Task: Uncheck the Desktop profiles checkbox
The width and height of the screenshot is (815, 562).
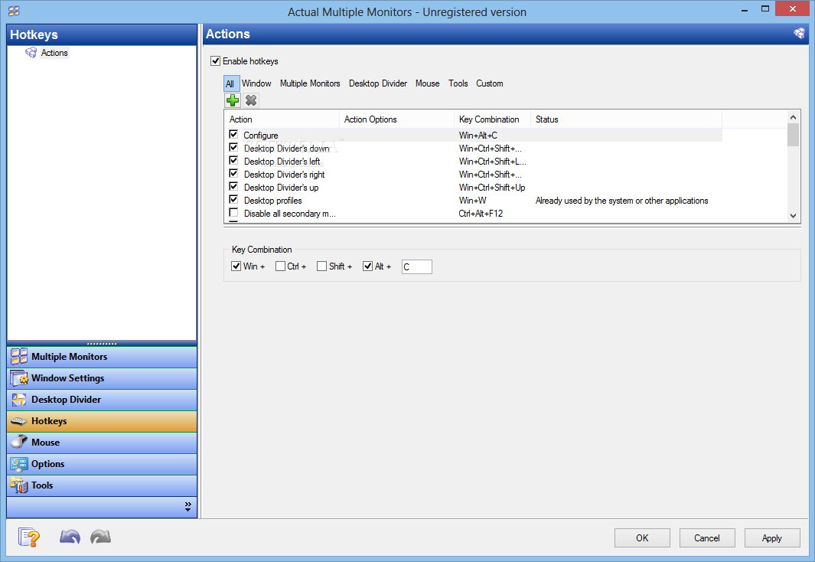Action: click(233, 199)
